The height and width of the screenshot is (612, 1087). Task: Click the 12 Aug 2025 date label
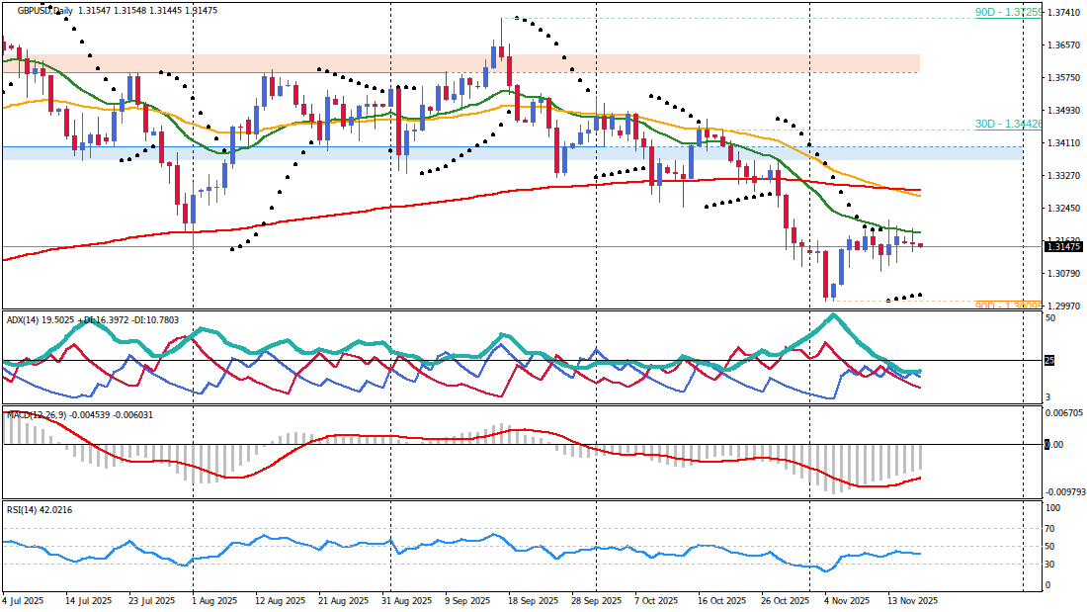point(280,601)
